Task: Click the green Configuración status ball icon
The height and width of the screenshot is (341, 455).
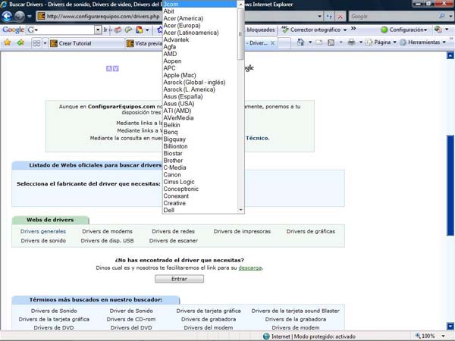Action: (x=384, y=30)
